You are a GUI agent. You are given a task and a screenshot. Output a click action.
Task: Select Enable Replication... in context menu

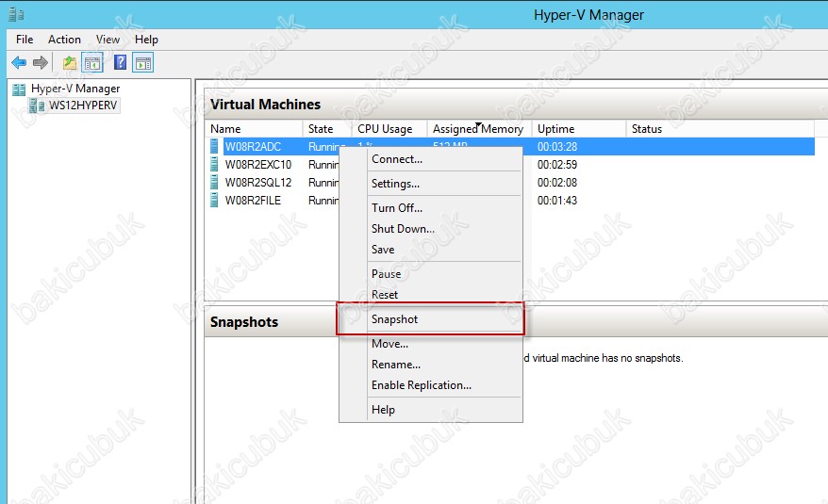coord(431,384)
